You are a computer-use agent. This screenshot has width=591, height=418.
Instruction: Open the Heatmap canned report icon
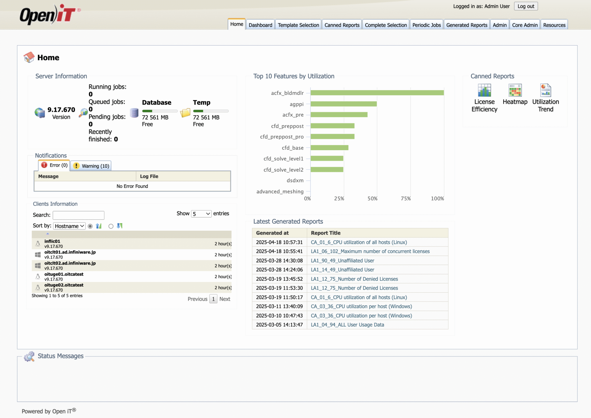pyautogui.click(x=515, y=91)
